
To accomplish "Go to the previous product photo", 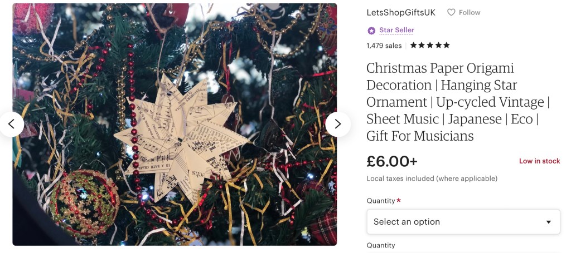I will [x=11, y=124].
